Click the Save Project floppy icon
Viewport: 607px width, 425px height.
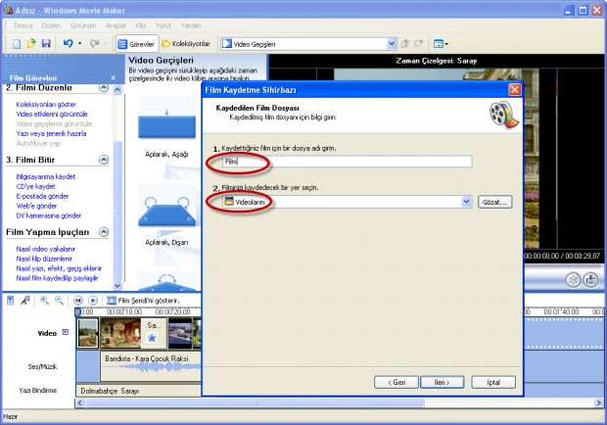(46, 44)
